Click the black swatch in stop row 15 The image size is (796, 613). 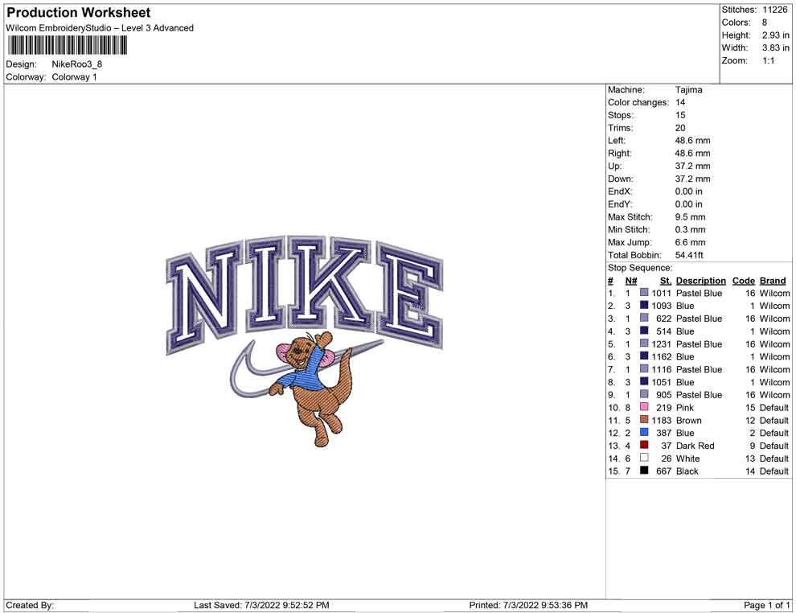click(x=644, y=471)
